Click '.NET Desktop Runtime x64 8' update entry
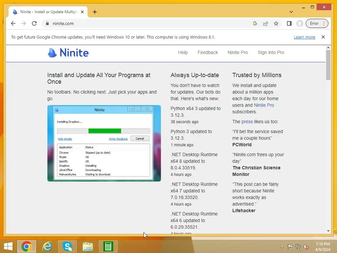 pyautogui.click(x=194, y=161)
